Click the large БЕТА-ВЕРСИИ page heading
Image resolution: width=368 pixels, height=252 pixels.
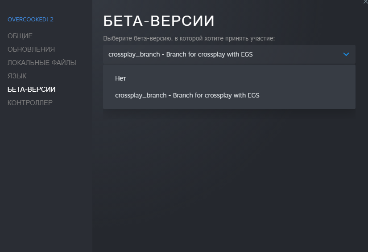tap(159, 21)
